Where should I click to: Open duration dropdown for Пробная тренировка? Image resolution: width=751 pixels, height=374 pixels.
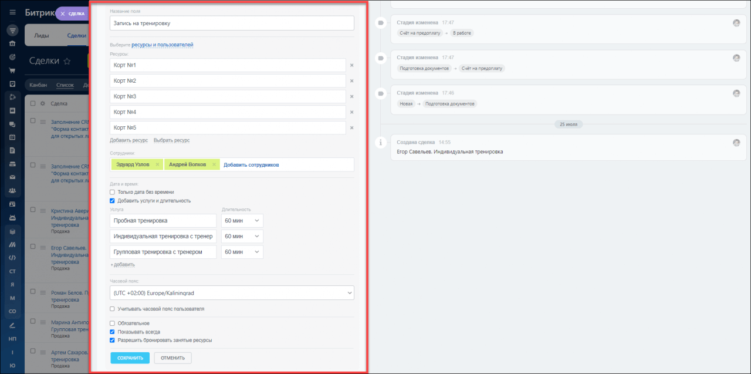242,221
